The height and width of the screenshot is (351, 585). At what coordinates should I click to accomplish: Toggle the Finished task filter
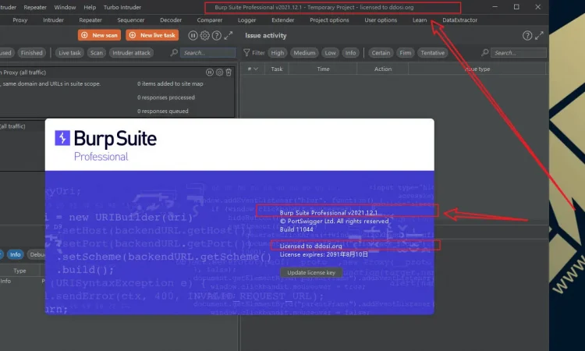tap(32, 52)
